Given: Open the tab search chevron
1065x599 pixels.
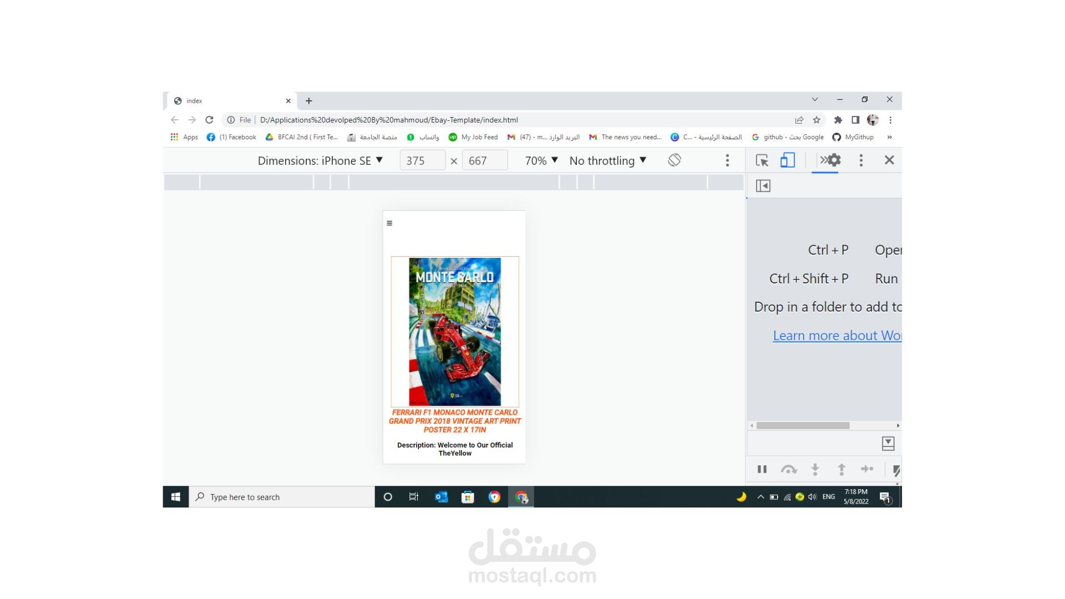Looking at the screenshot, I should coord(815,100).
